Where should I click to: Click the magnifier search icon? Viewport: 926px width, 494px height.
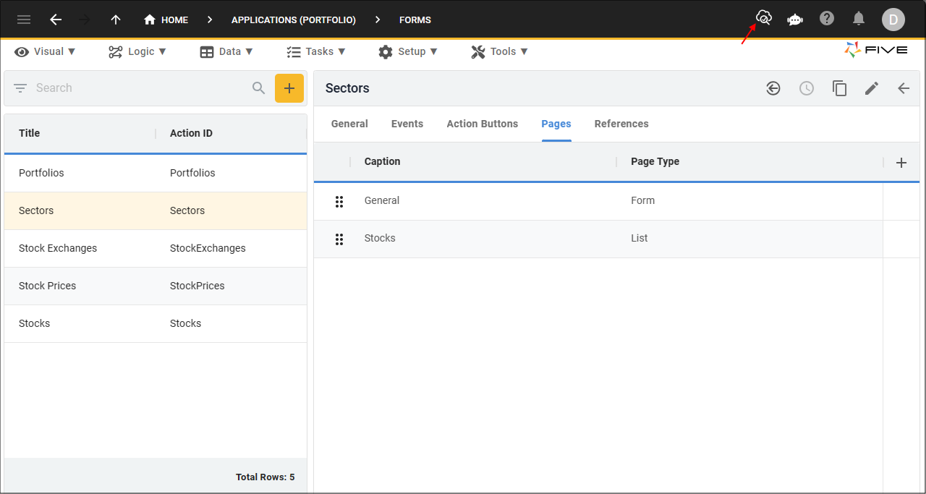coord(258,88)
